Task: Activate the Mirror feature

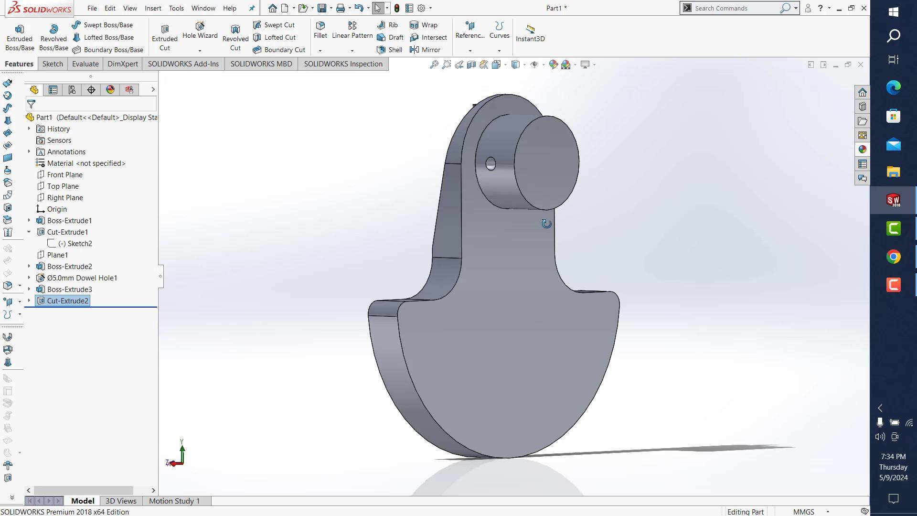Action: (425, 50)
